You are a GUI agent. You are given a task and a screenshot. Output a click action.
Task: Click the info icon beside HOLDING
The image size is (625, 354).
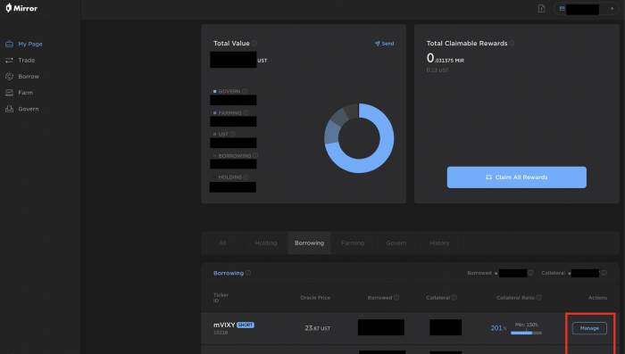246,177
